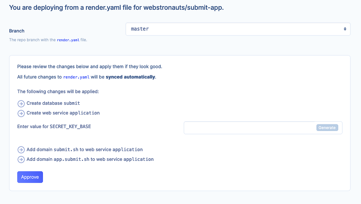Click render.yaml in the Branch helper text

coord(68,40)
